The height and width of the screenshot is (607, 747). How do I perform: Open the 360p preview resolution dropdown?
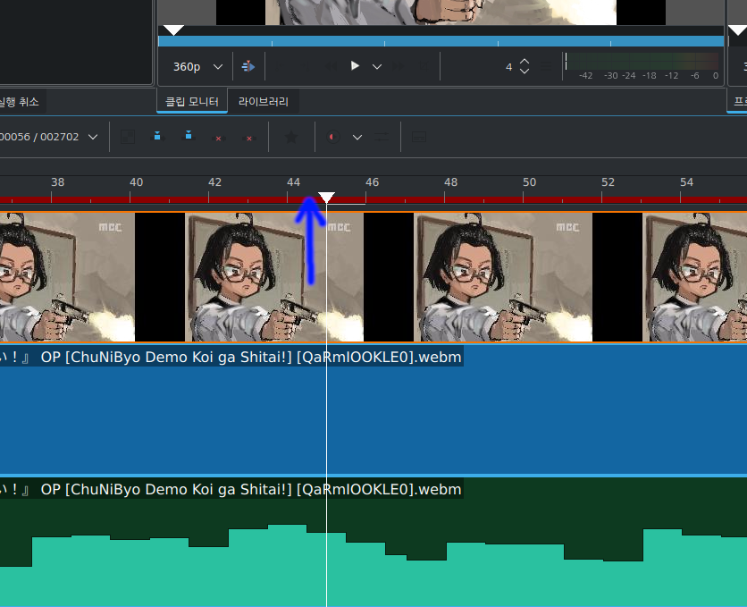[x=197, y=67]
